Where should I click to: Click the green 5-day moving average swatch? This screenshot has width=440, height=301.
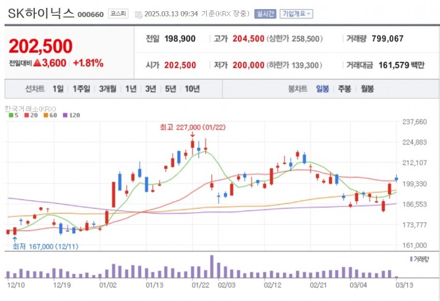pos(11,115)
